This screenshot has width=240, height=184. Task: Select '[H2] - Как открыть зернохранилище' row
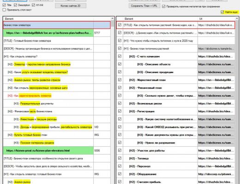click(x=57, y=88)
